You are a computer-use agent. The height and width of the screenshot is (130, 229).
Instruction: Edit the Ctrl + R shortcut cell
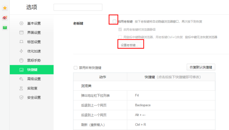171,125
